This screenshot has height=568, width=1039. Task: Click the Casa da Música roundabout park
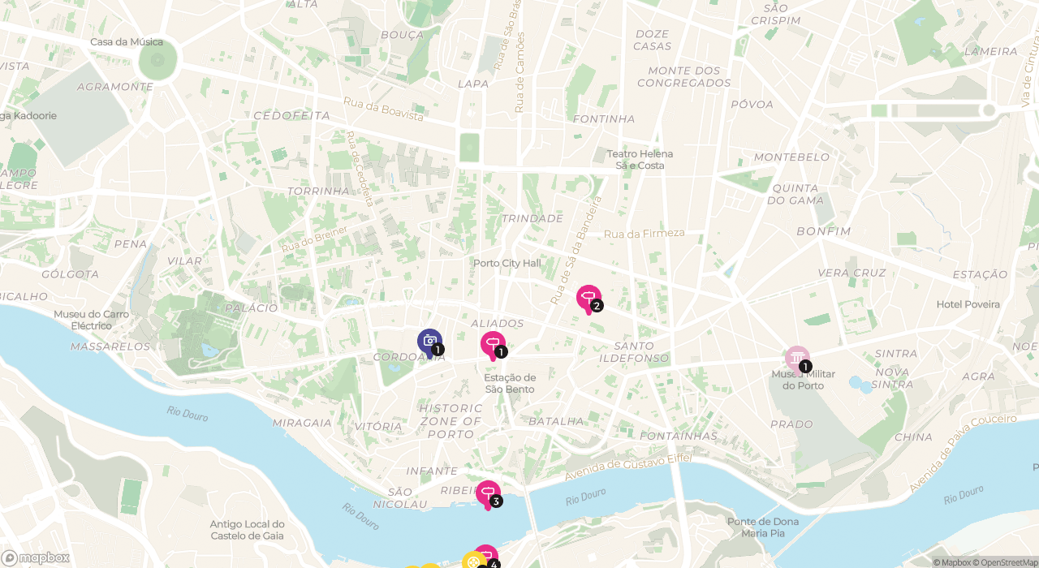click(157, 60)
